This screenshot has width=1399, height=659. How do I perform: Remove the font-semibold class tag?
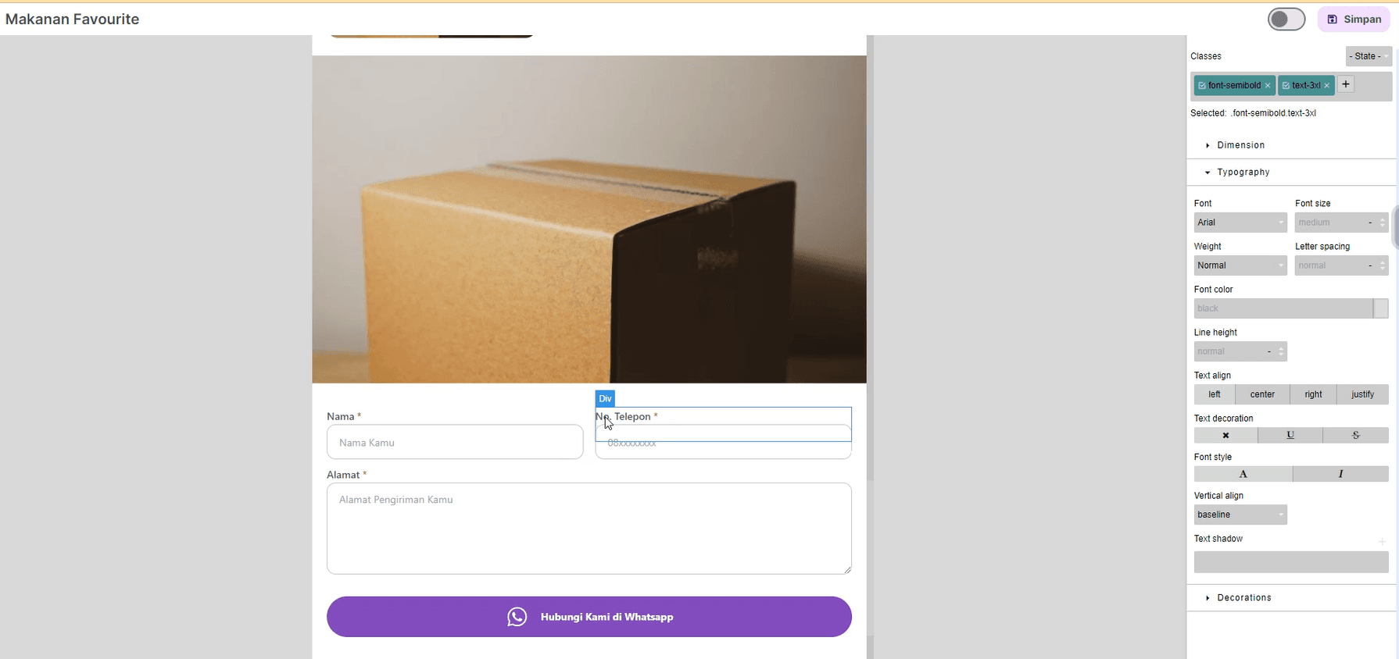[x=1268, y=86]
